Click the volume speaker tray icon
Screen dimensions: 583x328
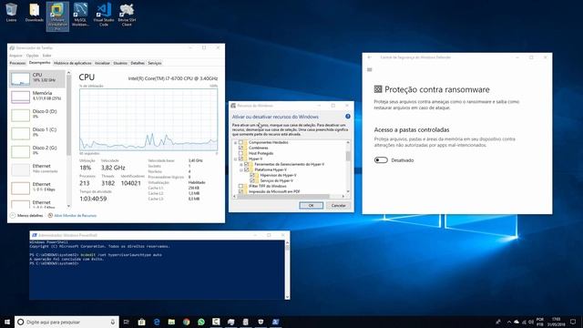pos(531,322)
